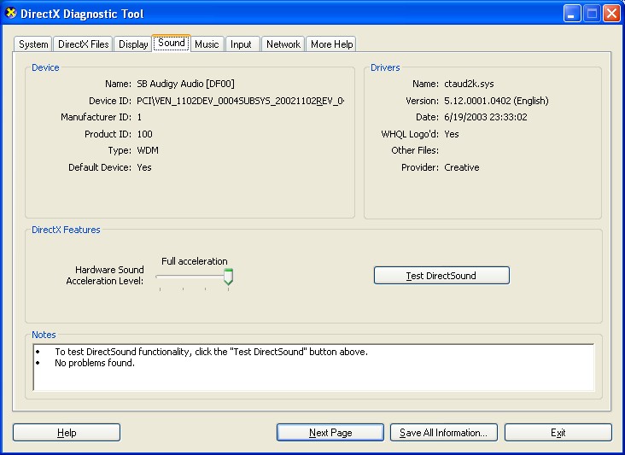Click Save All Information button

[x=444, y=433]
